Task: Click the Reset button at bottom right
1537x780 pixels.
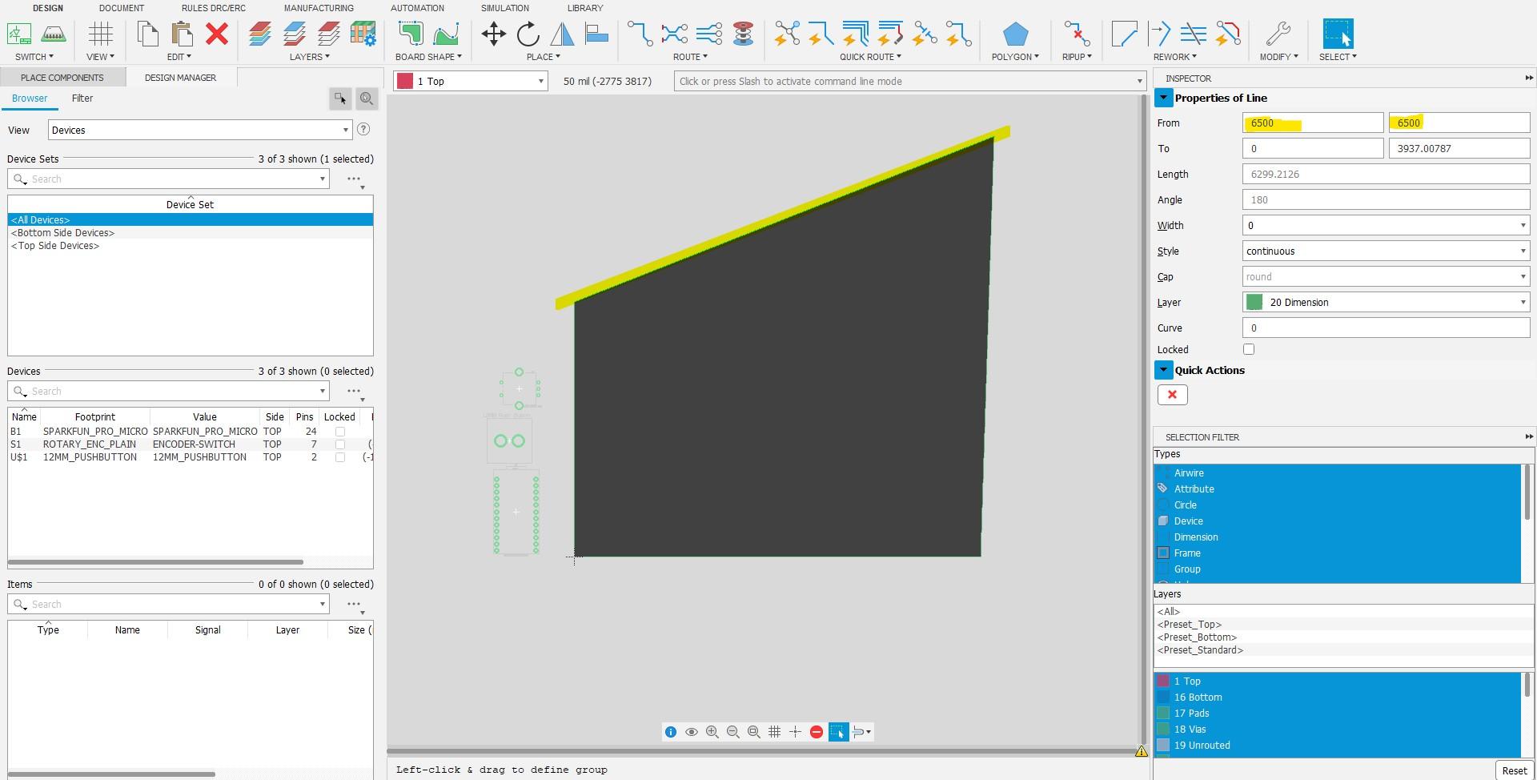Action: (1515, 770)
